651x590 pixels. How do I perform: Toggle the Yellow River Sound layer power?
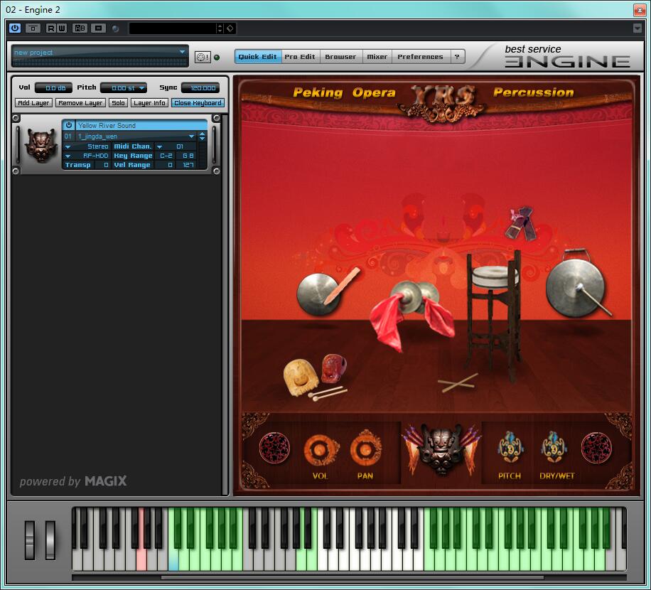pyautogui.click(x=69, y=125)
